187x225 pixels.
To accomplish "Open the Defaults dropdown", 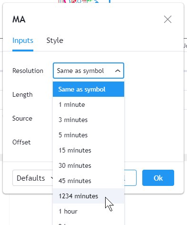I will click(x=33, y=178).
